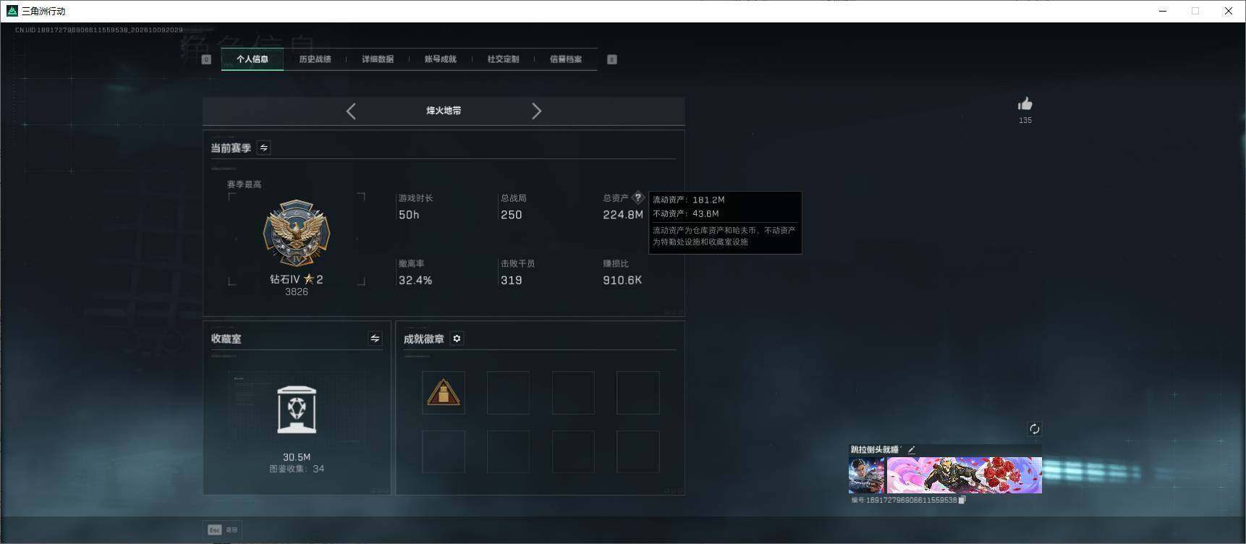
Task: Click the thumbs-up like icon
Action: (1025, 104)
